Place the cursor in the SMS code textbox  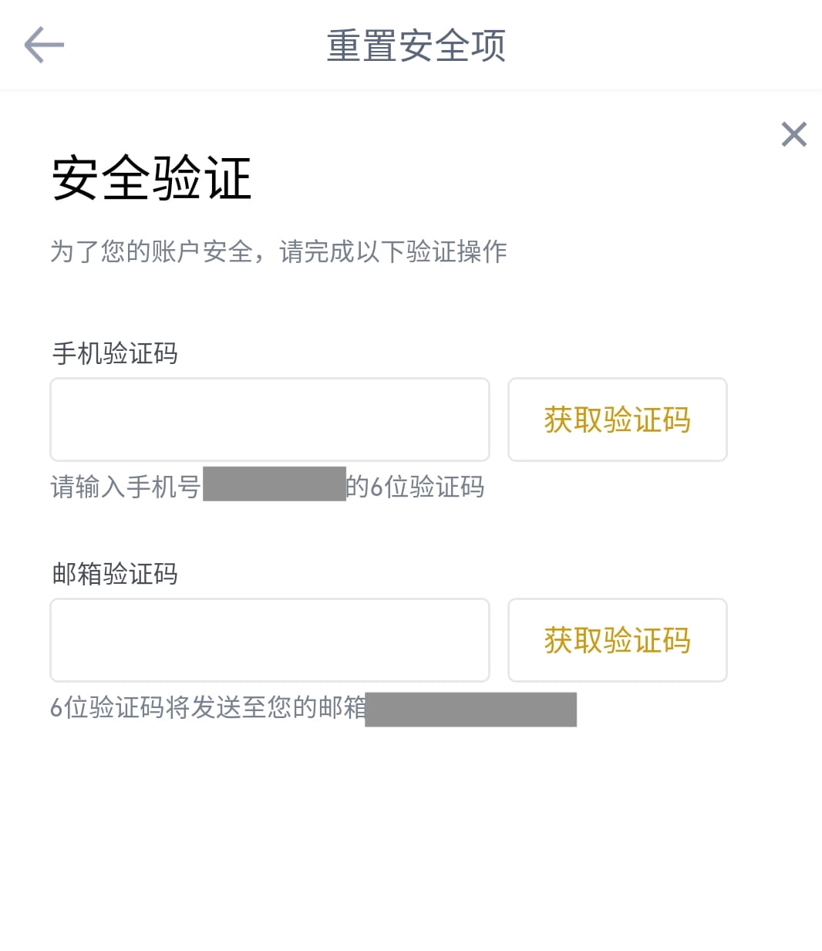(x=270, y=420)
